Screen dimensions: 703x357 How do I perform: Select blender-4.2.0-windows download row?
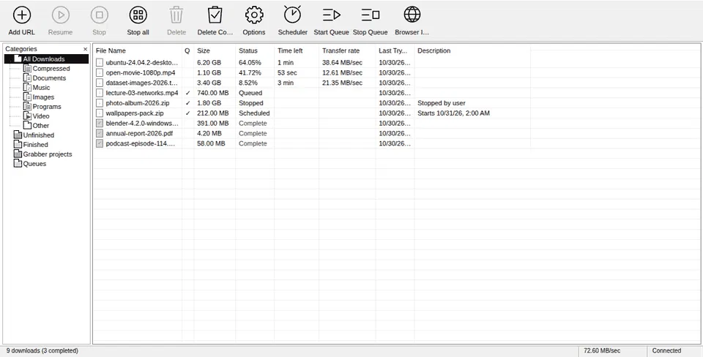pos(312,123)
